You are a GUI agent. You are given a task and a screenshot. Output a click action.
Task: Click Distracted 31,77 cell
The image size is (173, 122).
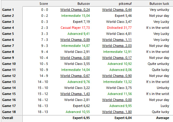click(x=119, y=28)
